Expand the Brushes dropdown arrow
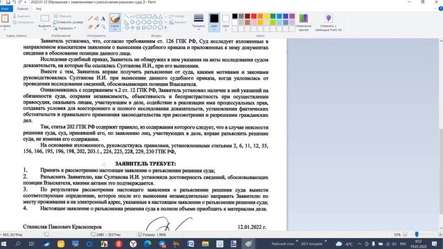Image resolution: width=443 pixels, height=249 pixels. pyautogui.click(x=115, y=29)
